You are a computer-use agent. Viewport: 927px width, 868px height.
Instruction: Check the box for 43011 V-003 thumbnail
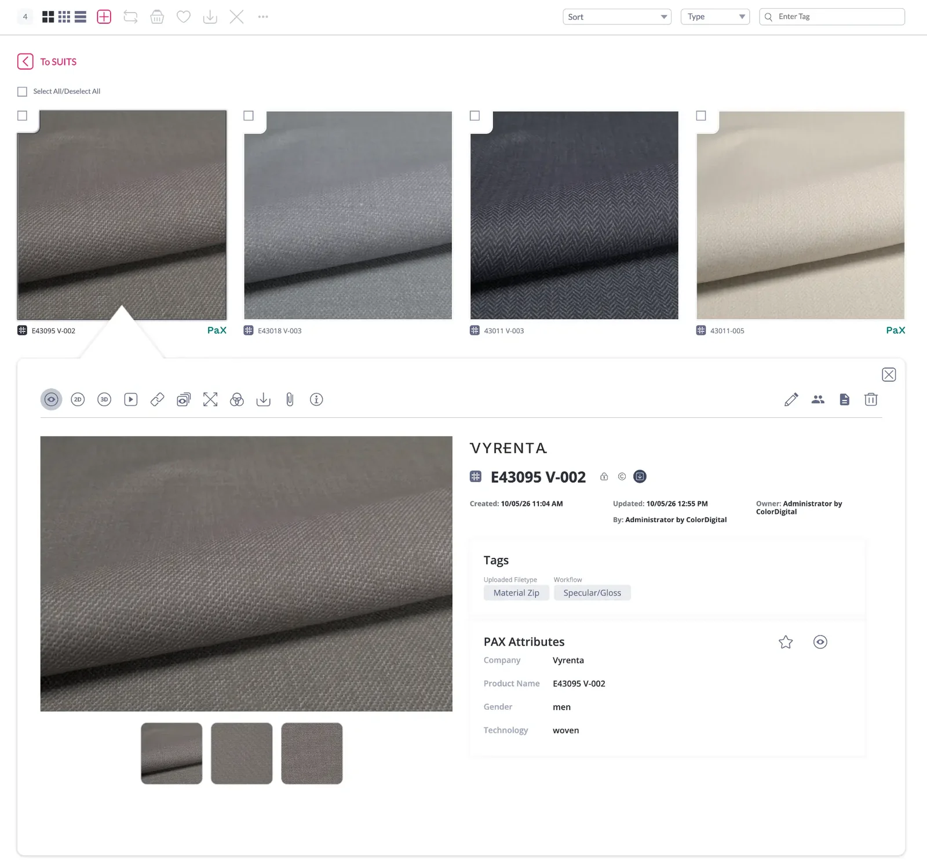[x=475, y=116]
